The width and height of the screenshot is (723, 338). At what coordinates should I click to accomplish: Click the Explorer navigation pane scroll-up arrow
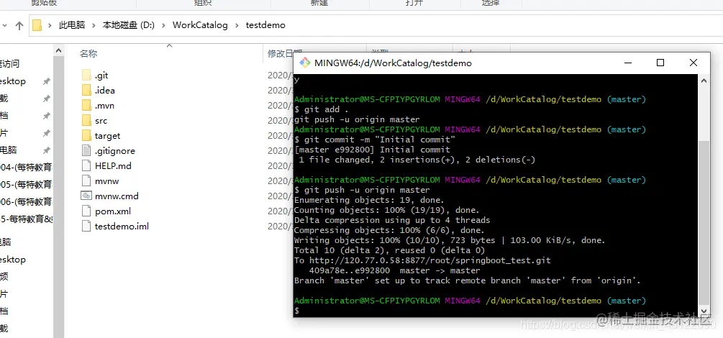[x=58, y=50]
